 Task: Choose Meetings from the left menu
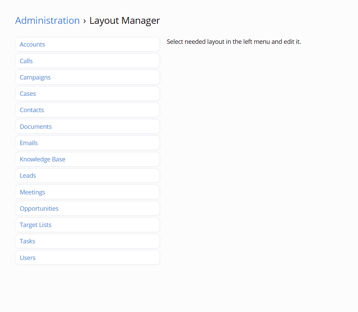32,192
